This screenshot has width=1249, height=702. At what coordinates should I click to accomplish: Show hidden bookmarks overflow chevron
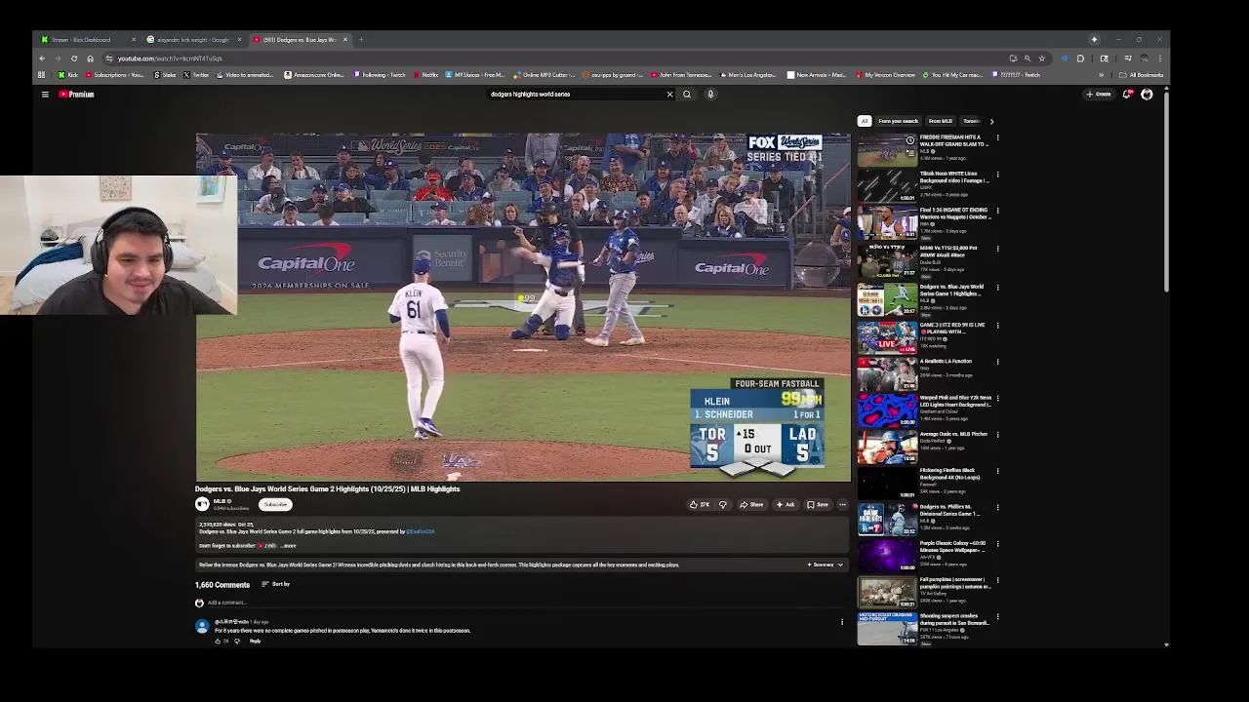(1102, 75)
